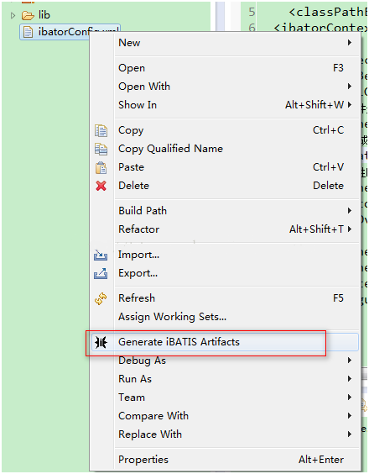Expand the Team submenu arrow
369x474 pixels.
coord(350,398)
